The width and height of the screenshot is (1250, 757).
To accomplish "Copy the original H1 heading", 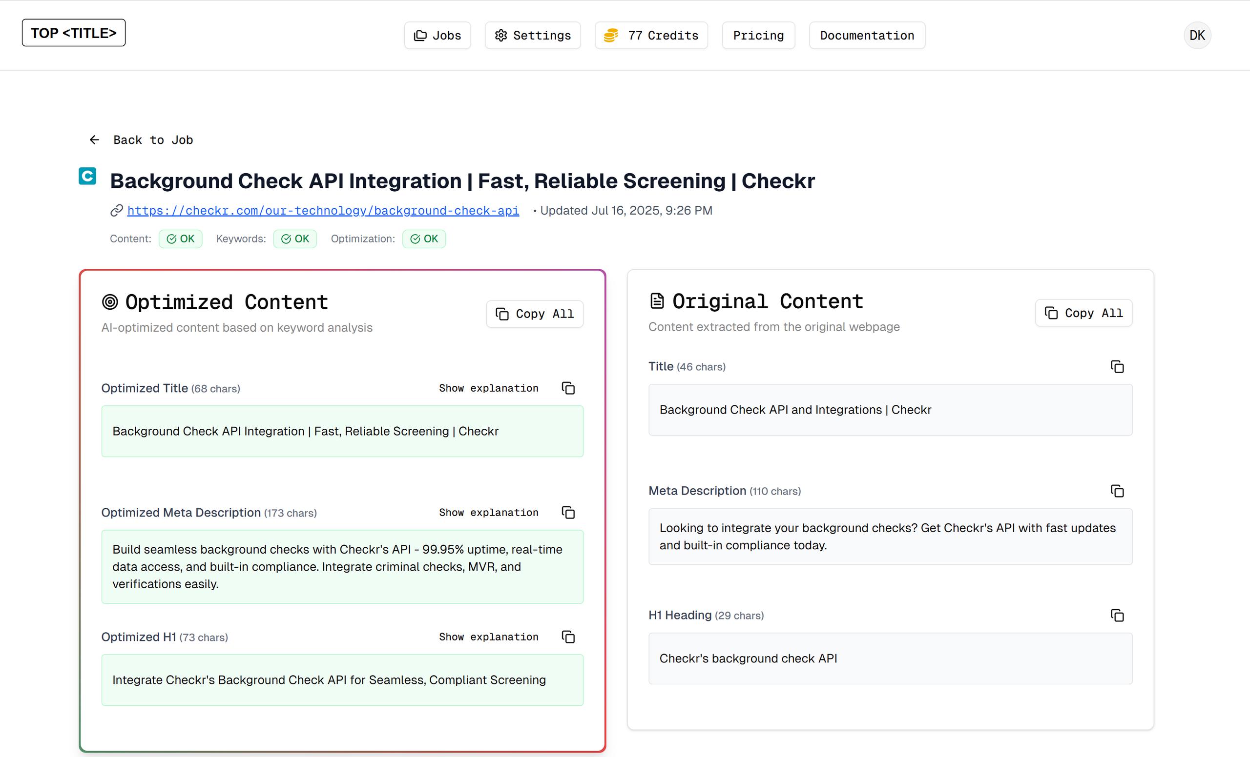I will coord(1117,615).
